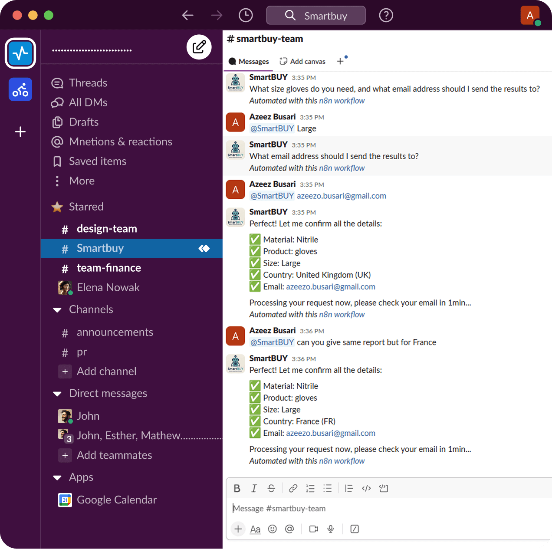Click the workspace name dotted header
Image resolution: width=552 pixels, height=549 pixels.
coord(92,51)
